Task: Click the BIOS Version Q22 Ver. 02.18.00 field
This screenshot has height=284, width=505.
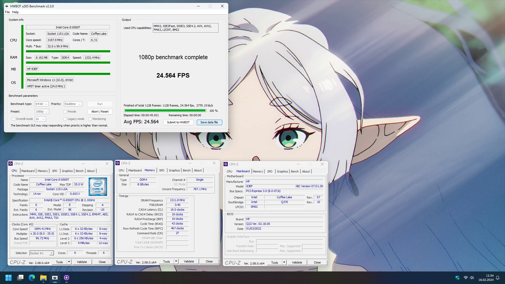Action: (x=284, y=224)
